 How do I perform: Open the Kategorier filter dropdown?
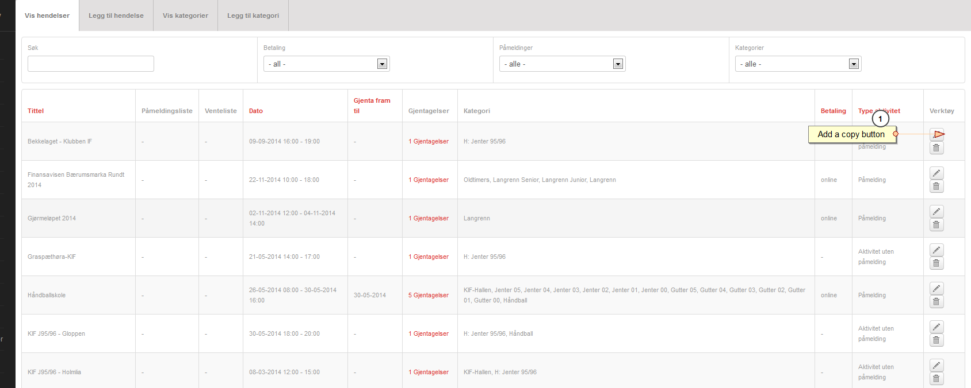pos(798,64)
